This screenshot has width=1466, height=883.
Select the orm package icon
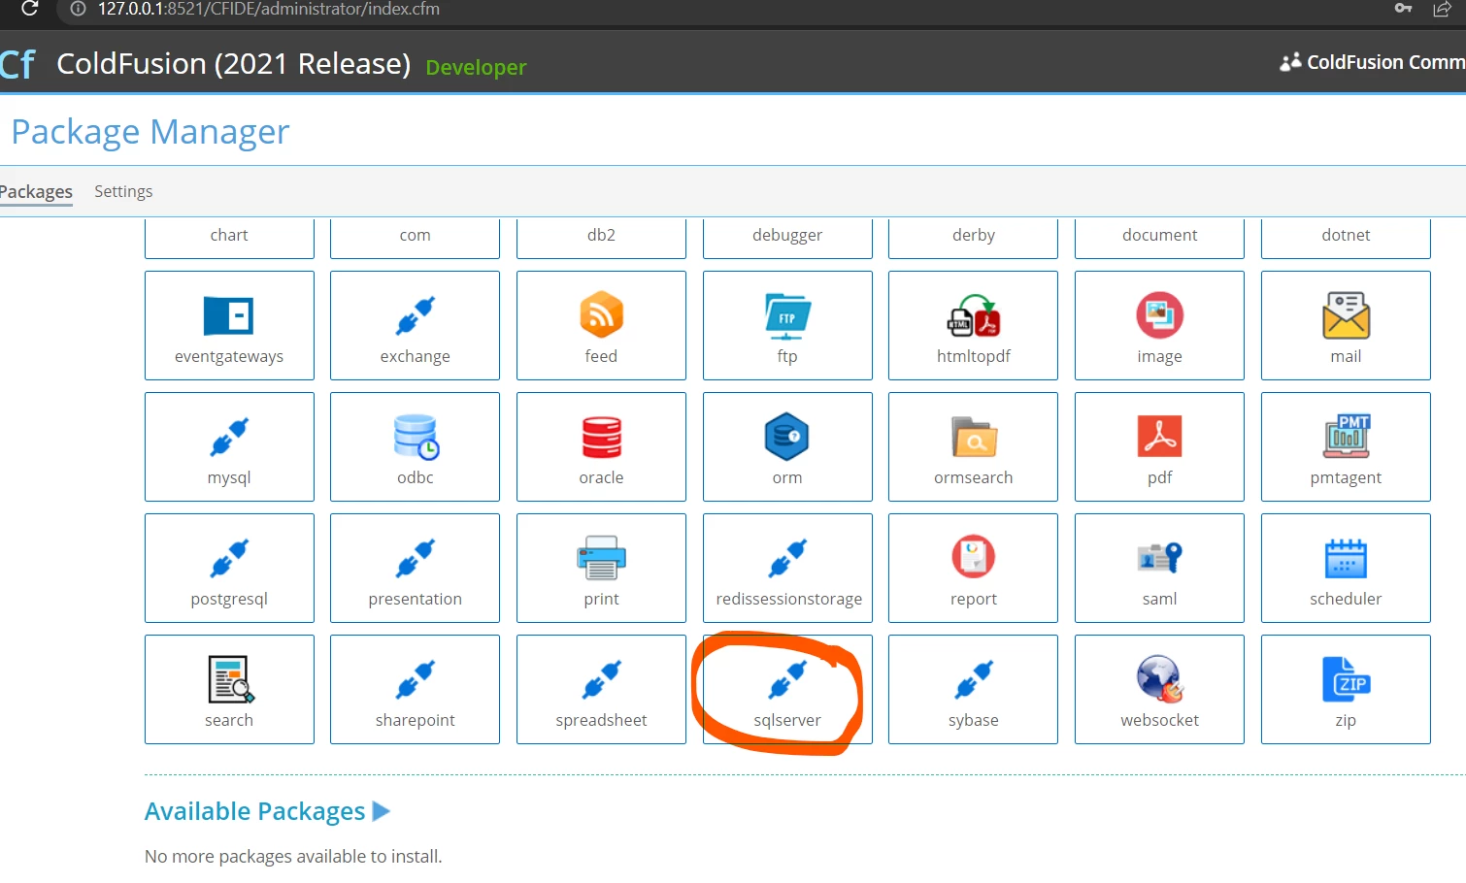(787, 437)
